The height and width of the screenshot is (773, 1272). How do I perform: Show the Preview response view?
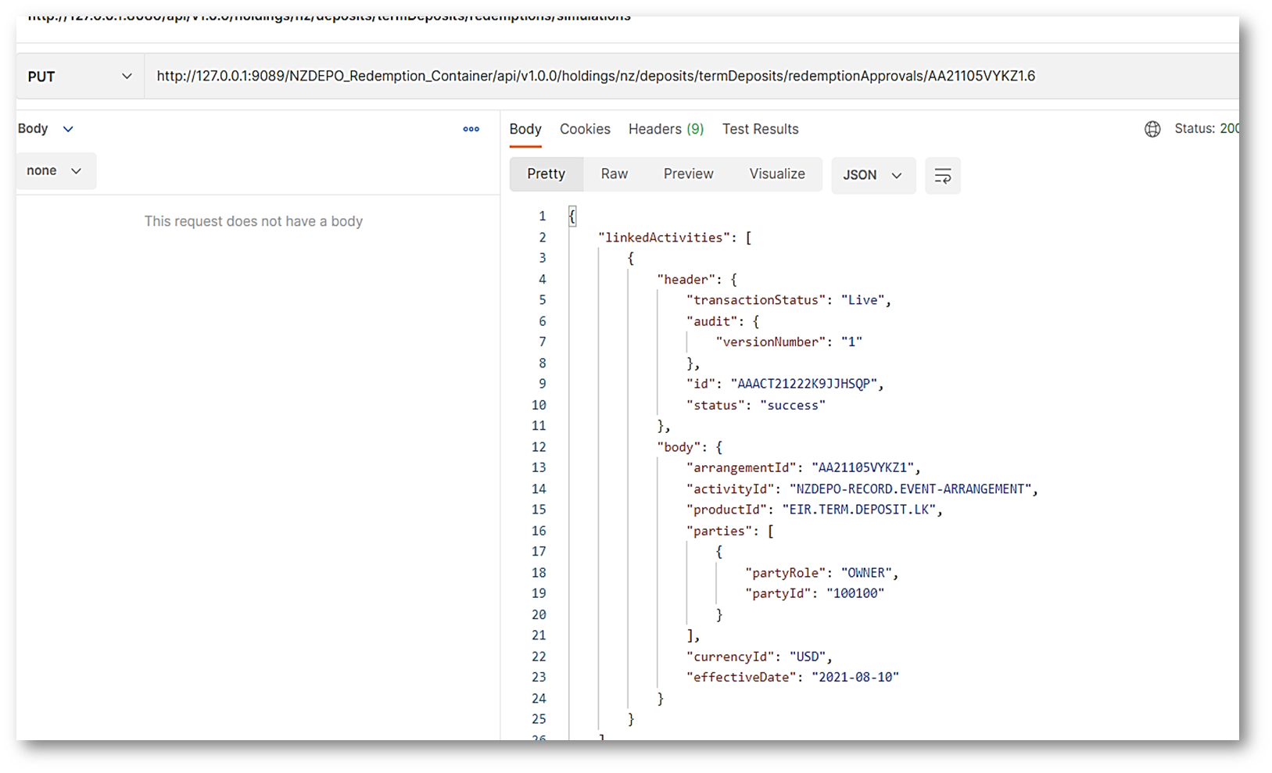(688, 174)
